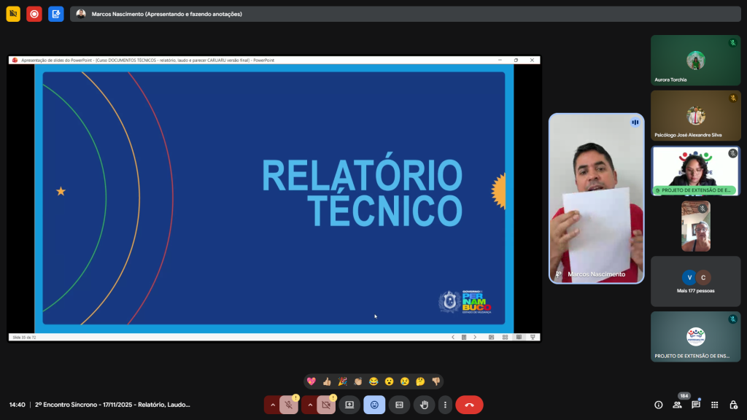This screenshot has width=747, height=420.
Task: Open the blue notes icon at top
Action: tap(56, 14)
